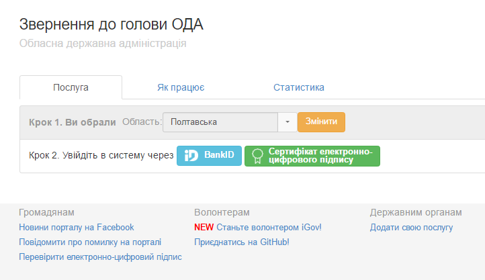This screenshot has width=485, height=280.
Task: Click the Додати свою послугу link
Action: coord(411,228)
